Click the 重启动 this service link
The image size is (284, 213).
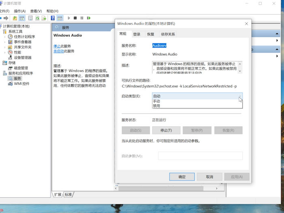click(x=59, y=51)
